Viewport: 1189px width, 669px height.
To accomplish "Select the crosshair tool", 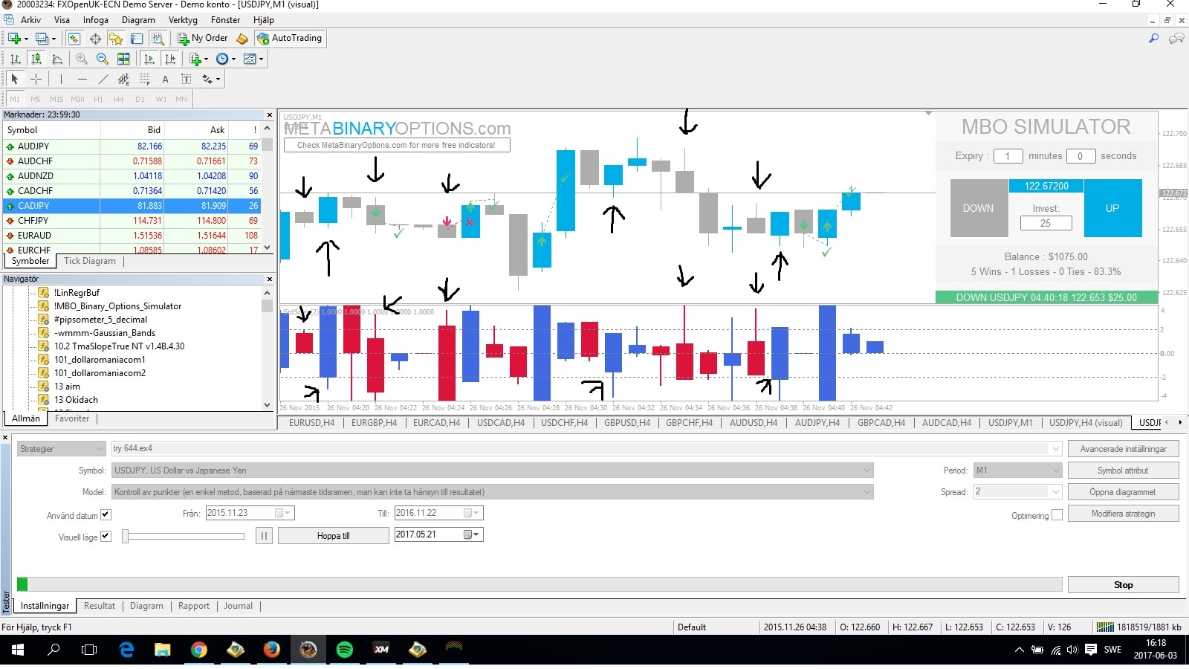I will [36, 79].
